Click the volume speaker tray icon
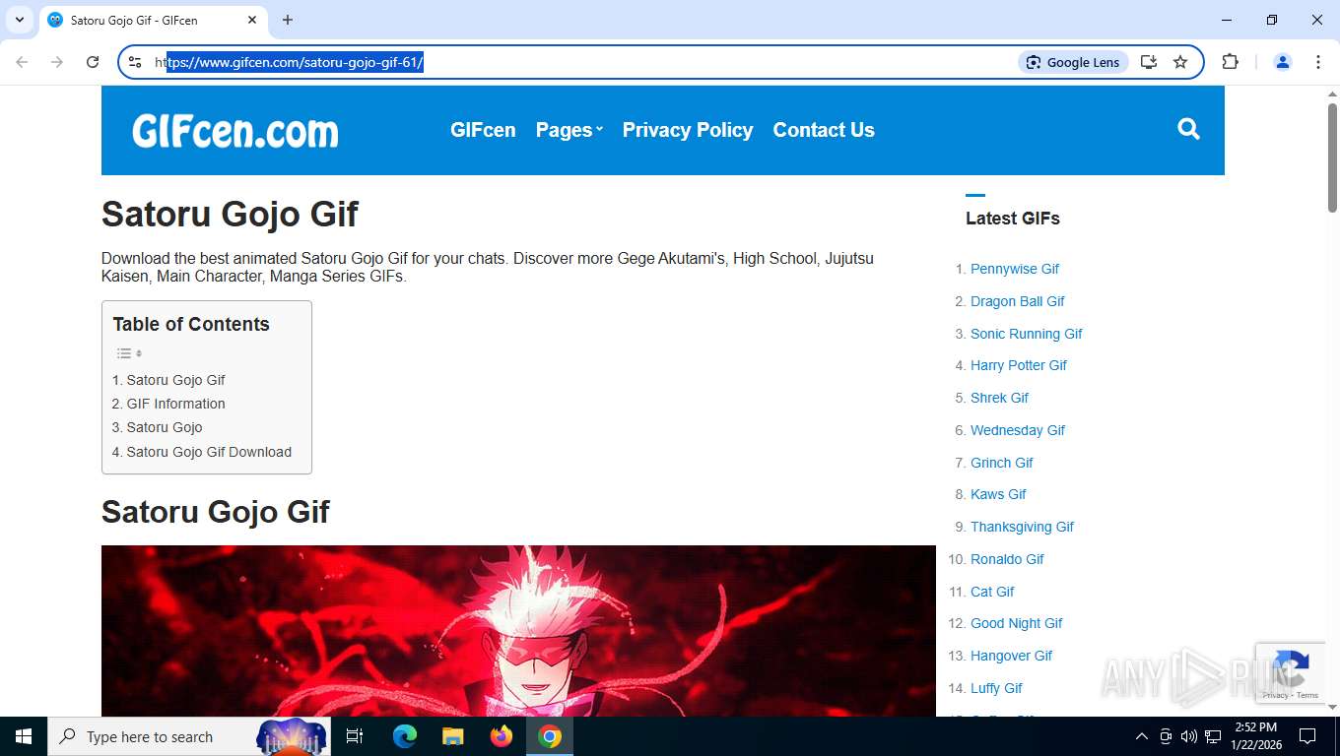1340x756 pixels. click(x=1188, y=736)
